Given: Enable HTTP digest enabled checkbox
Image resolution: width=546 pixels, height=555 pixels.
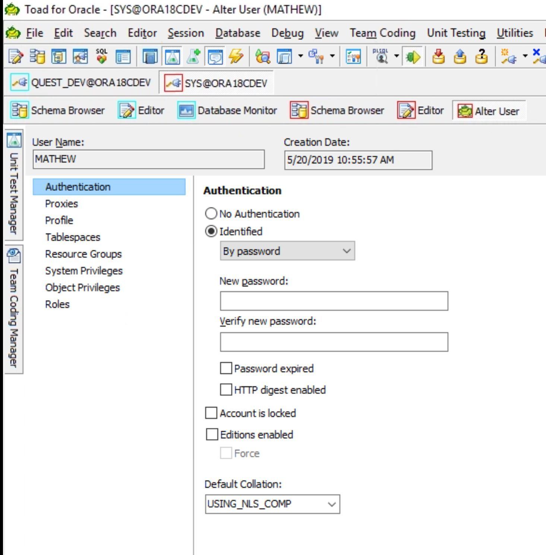Looking at the screenshot, I should coord(226,390).
